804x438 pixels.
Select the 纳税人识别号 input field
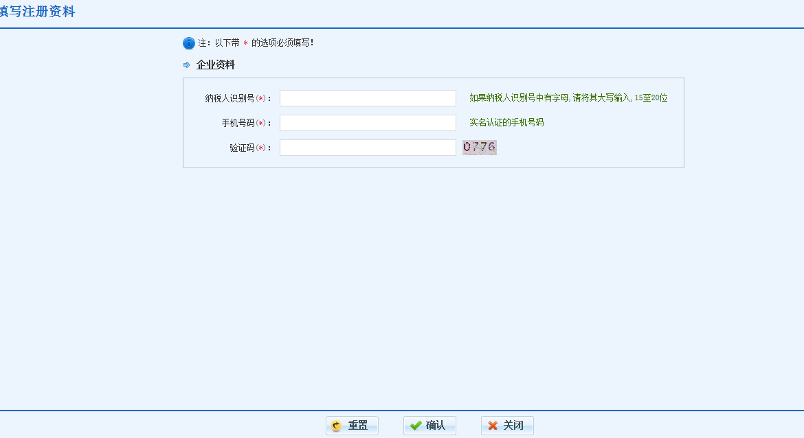368,97
